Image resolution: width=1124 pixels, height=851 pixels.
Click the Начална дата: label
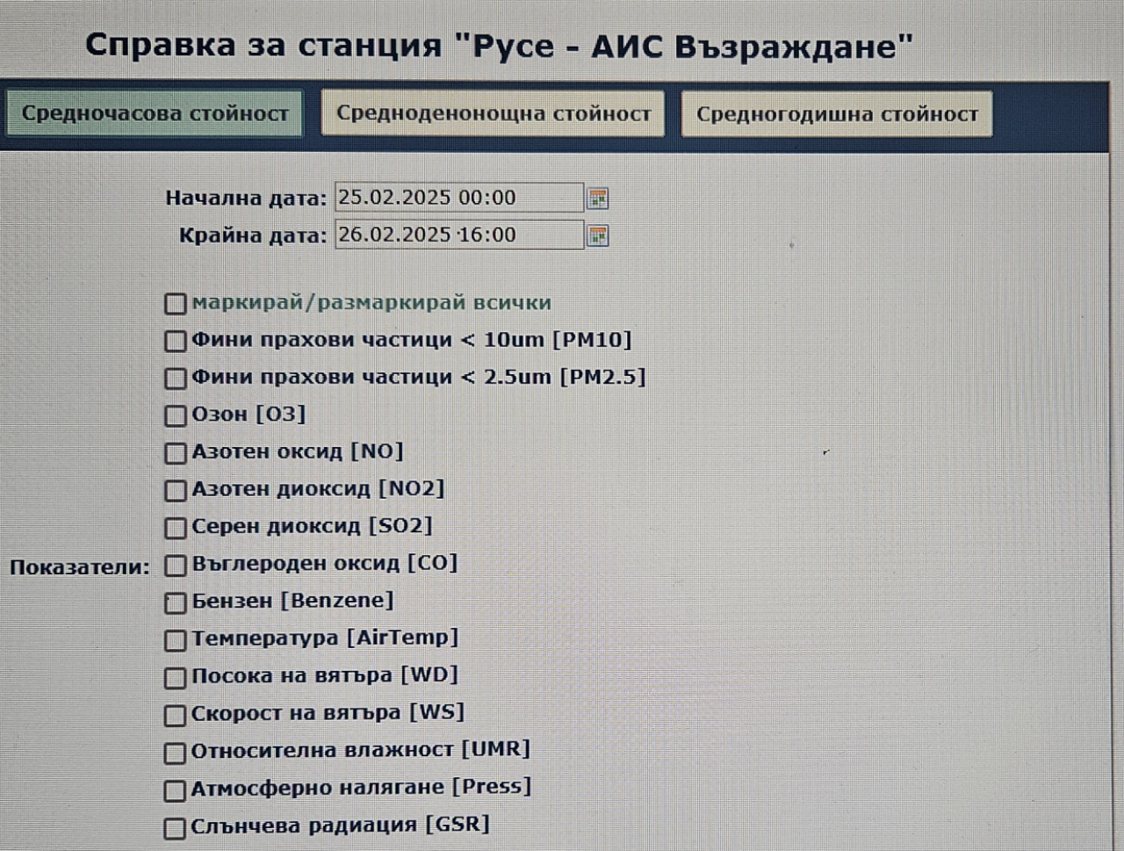[246, 198]
